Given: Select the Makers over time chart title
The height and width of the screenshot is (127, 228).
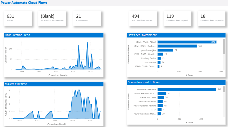Looking at the screenshot, I should [16, 84].
